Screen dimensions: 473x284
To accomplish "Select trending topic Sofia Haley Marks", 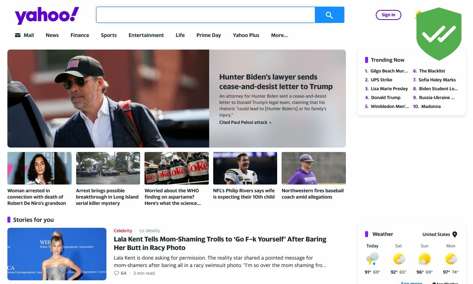I will [x=437, y=80].
